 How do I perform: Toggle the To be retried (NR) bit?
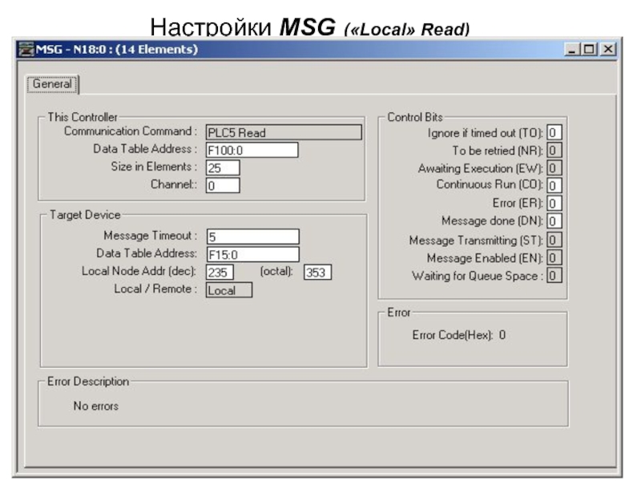[554, 151]
